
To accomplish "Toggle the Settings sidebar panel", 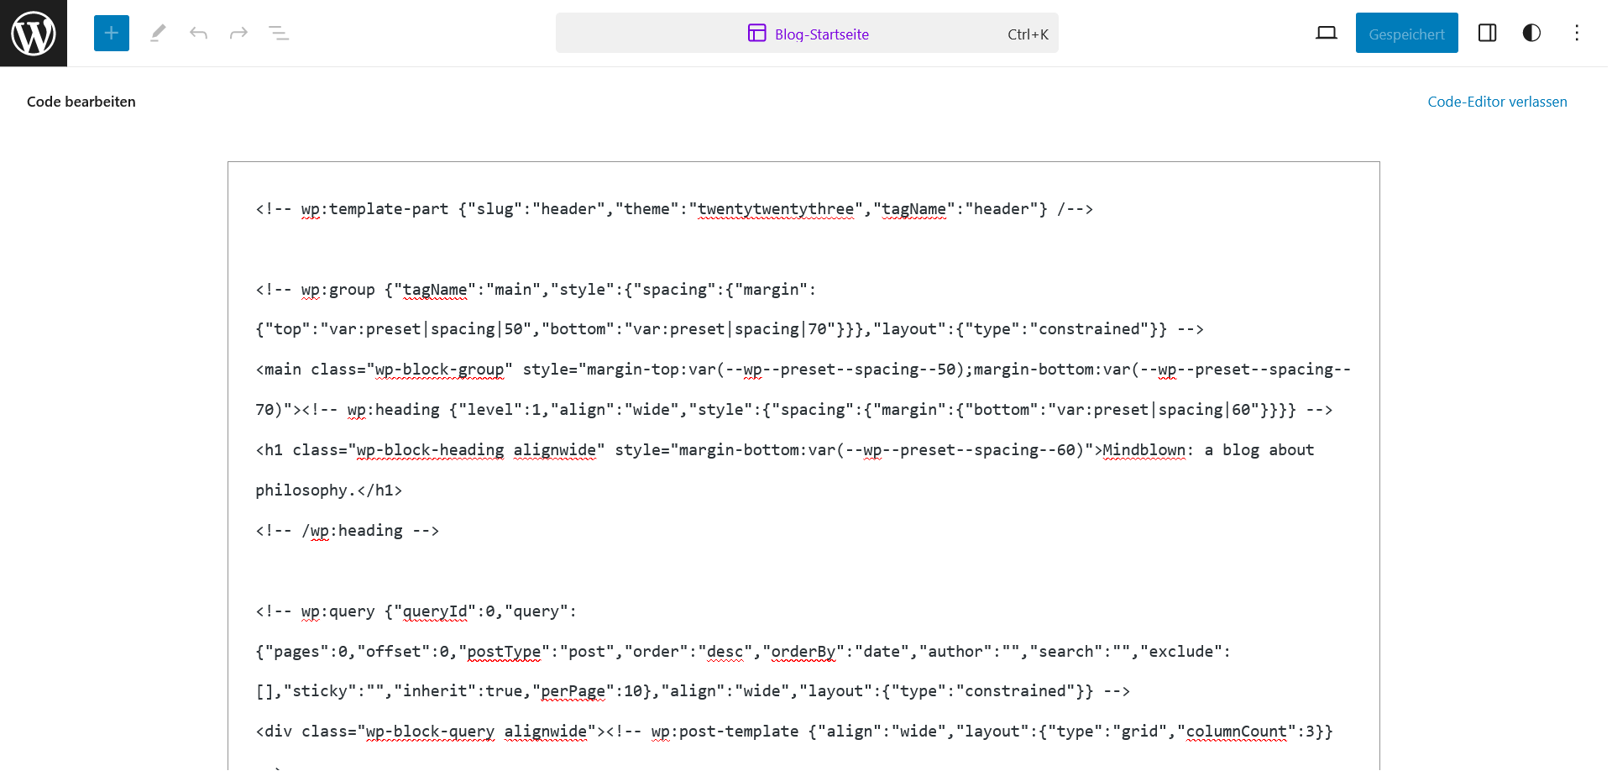I will coord(1487,34).
